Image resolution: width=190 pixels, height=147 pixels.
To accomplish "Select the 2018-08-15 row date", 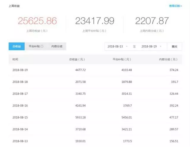I will pos(20,117).
